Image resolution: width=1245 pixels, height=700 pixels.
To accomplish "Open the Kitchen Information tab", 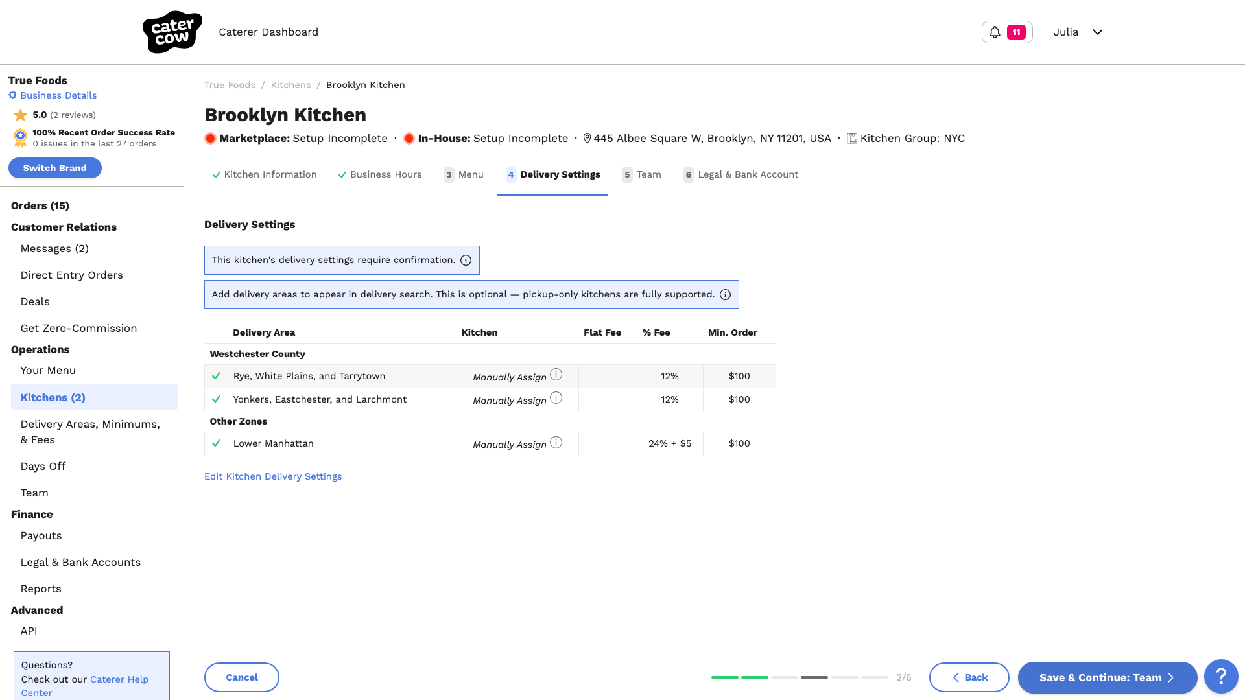I will pos(265,174).
